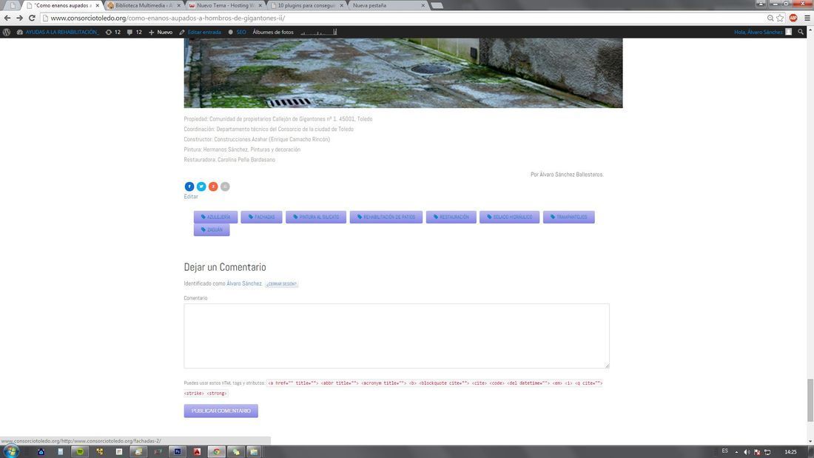Select the Fachadas tag
814x458 pixels.
point(262,217)
